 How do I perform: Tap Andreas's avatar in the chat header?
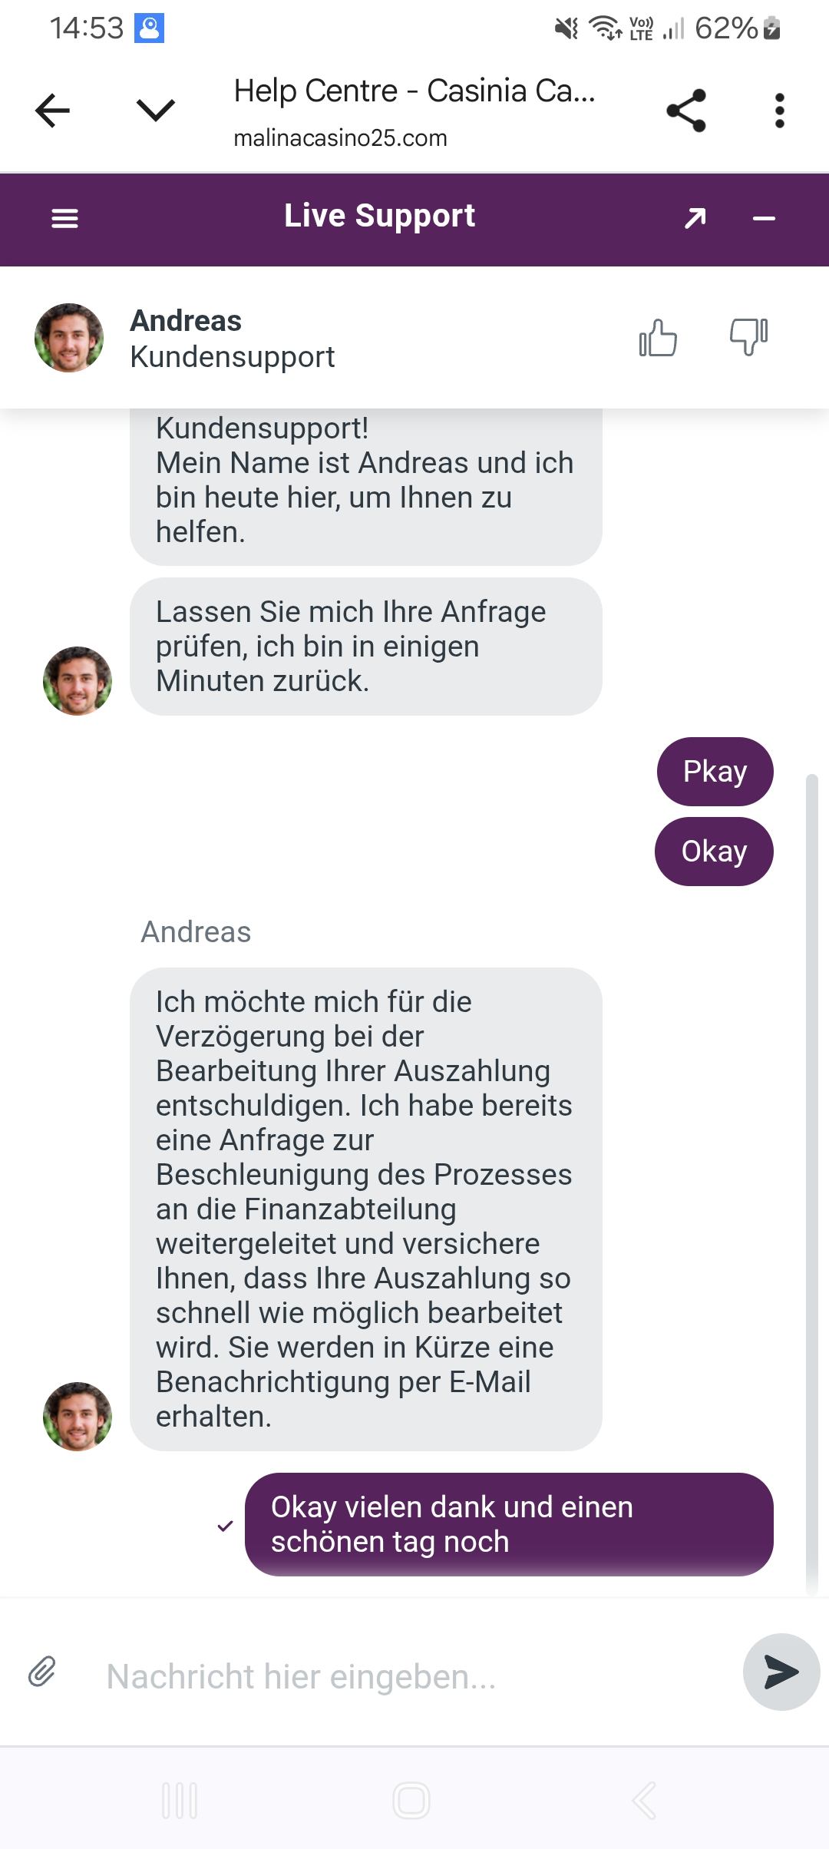tap(69, 338)
